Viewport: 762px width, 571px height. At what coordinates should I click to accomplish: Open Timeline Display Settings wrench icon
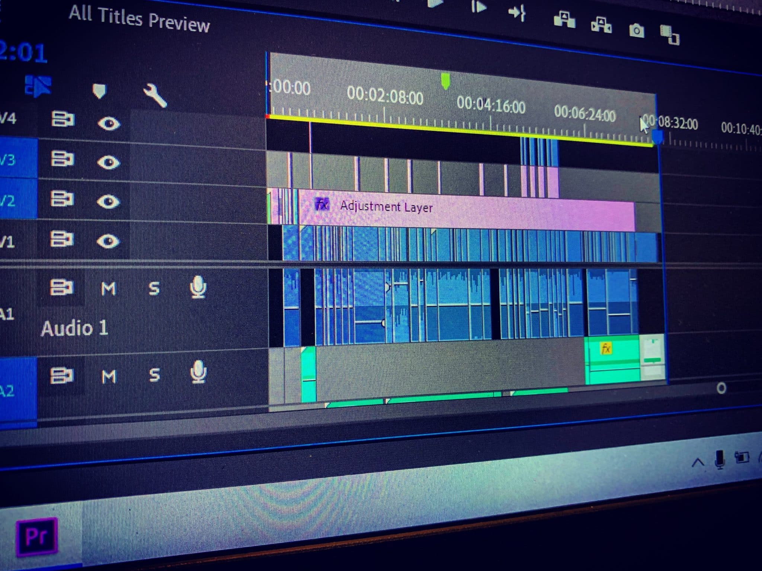pos(155,95)
